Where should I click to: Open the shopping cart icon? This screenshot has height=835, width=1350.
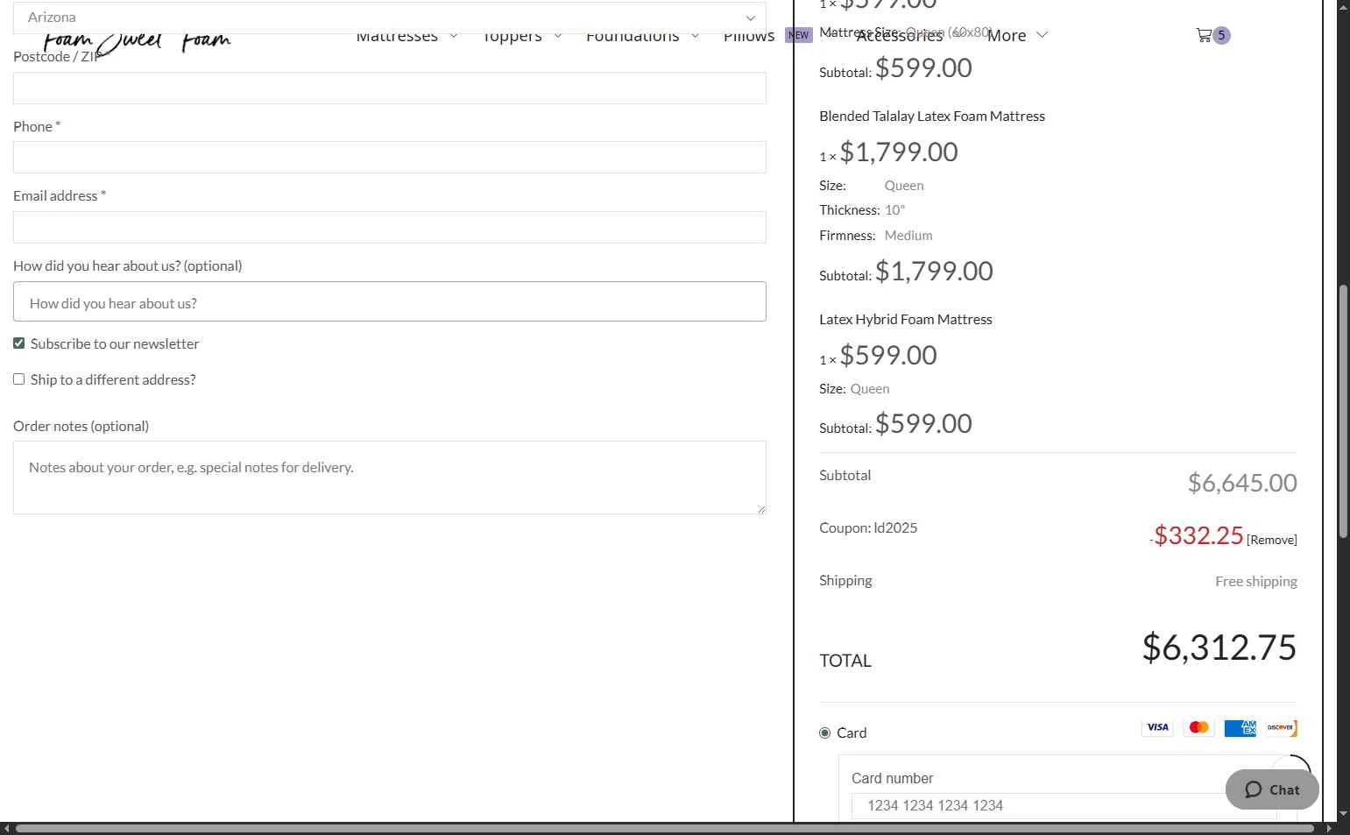1204,35
